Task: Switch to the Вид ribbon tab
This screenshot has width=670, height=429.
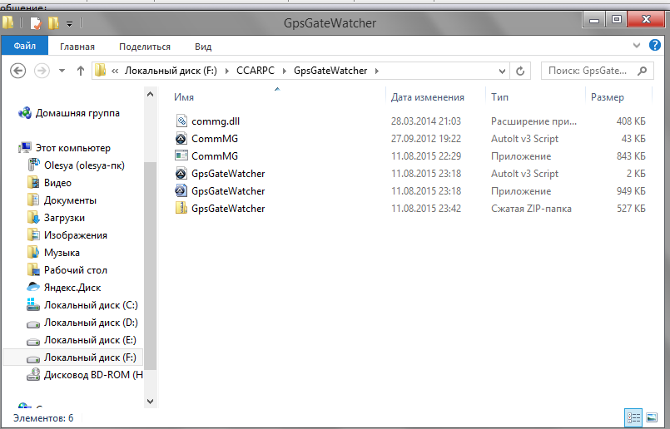Action: click(202, 47)
